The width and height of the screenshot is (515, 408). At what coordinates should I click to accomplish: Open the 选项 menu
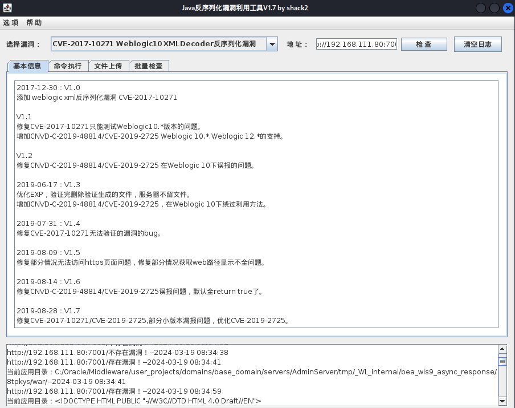pos(10,23)
